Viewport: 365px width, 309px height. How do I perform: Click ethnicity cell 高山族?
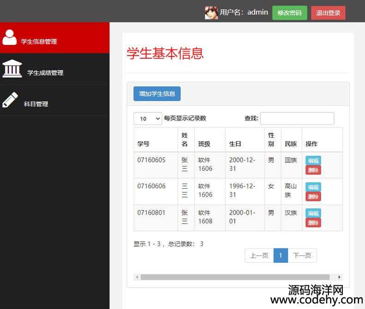click(x=292, y=192)
